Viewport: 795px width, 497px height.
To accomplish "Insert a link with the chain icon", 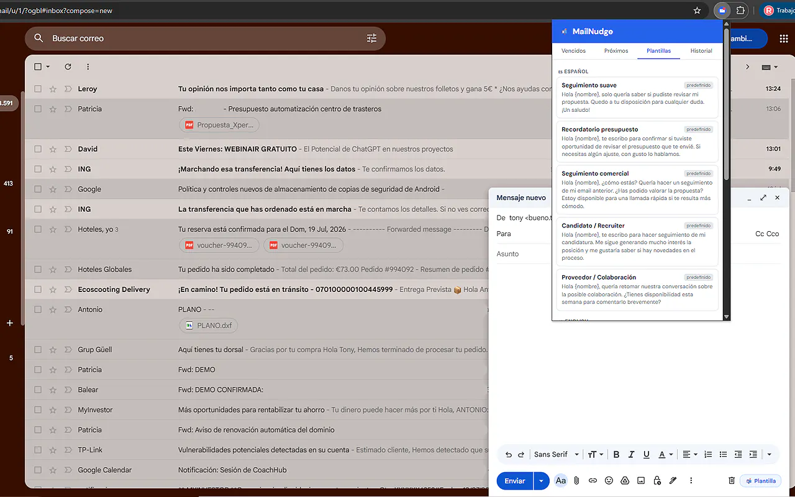I will pyautogui.click(x=593, y=481).
